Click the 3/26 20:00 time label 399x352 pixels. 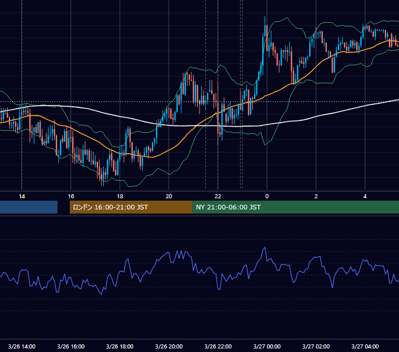(169, 346)
